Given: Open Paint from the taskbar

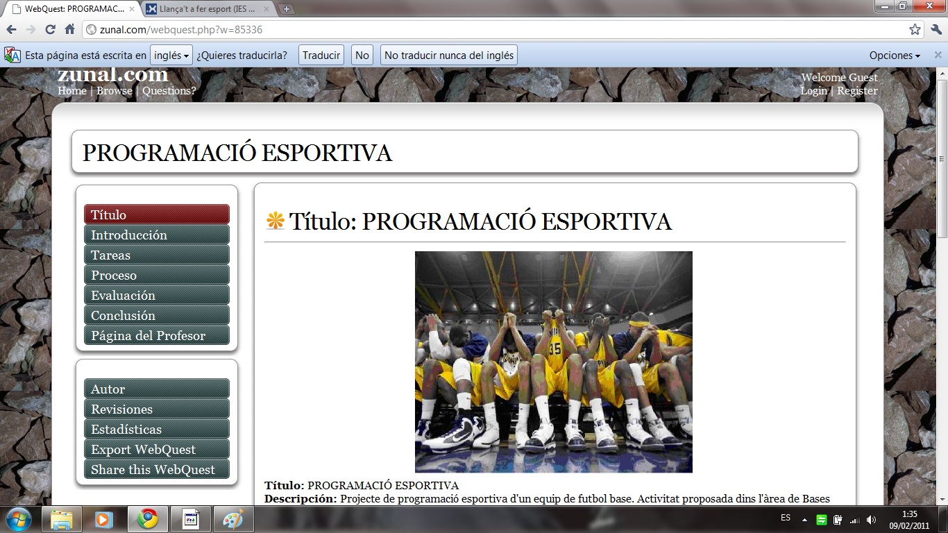Looking at the screenshot, I should (233, 519).
